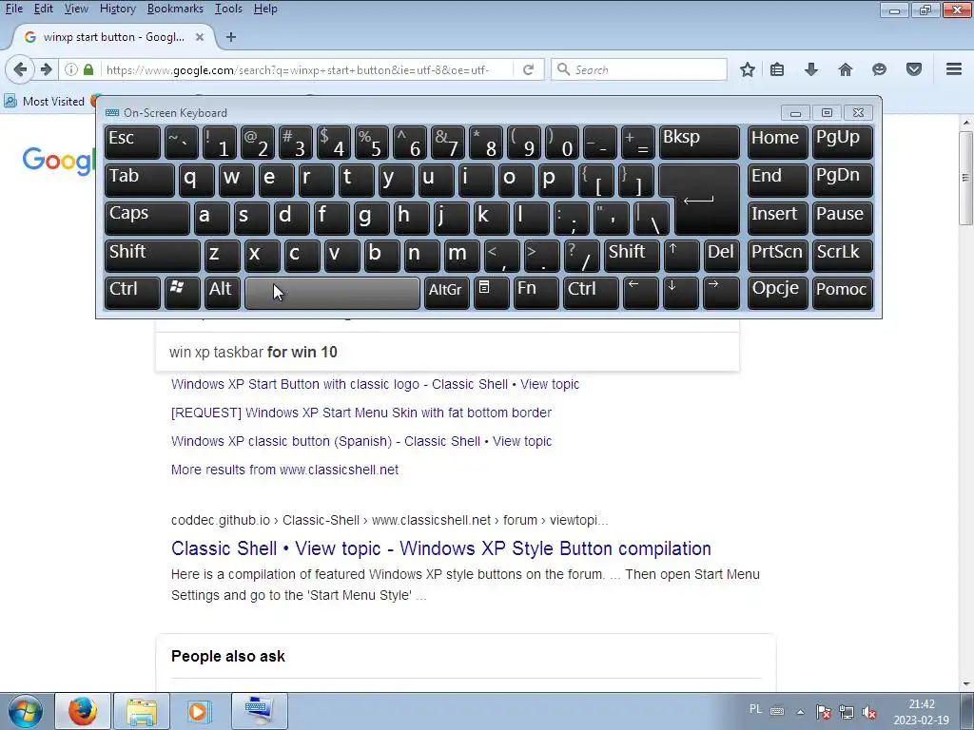Click the context menu key on keyboard

click(492, 293)
